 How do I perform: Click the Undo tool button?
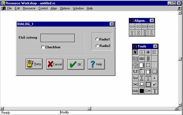coord(135,91)
